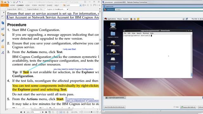Screen dimensions: 203x114
Task: Select single page view mode icon
Action: (57, 112)
